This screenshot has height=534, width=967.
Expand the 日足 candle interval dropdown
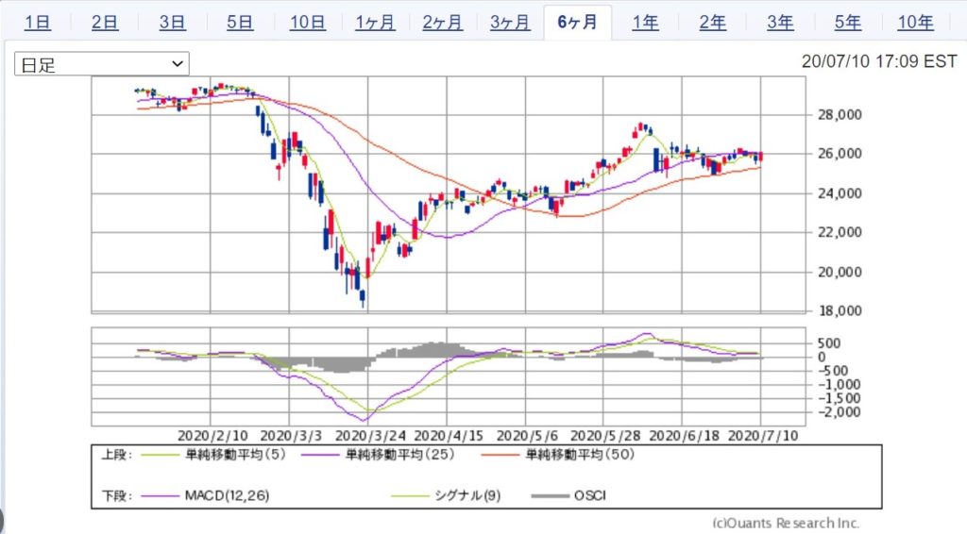coord(102,64)
